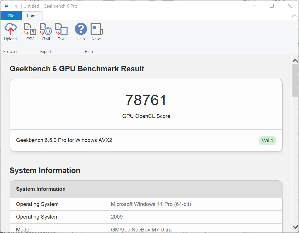The height and width of the screenshot is (233, 299).
Task: Click the 78761 GPU score number
Action: (x=146, y=100)
